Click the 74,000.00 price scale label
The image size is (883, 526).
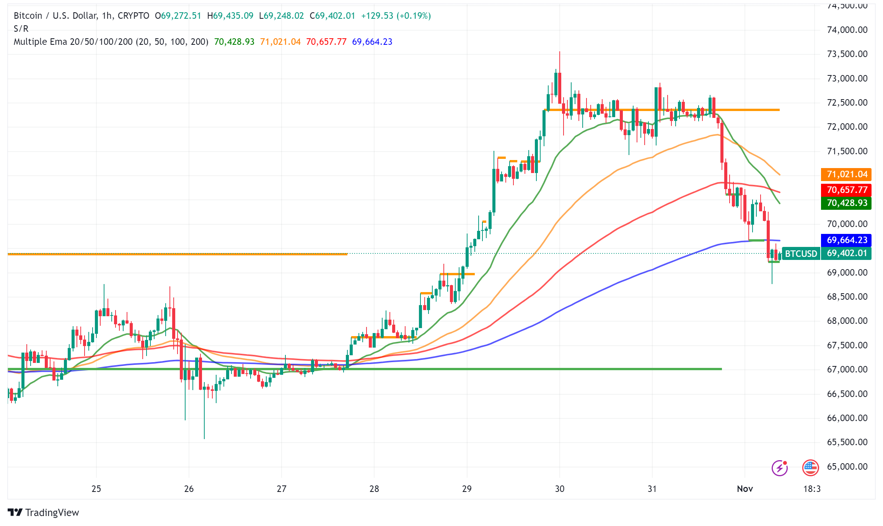pos(847,30)
